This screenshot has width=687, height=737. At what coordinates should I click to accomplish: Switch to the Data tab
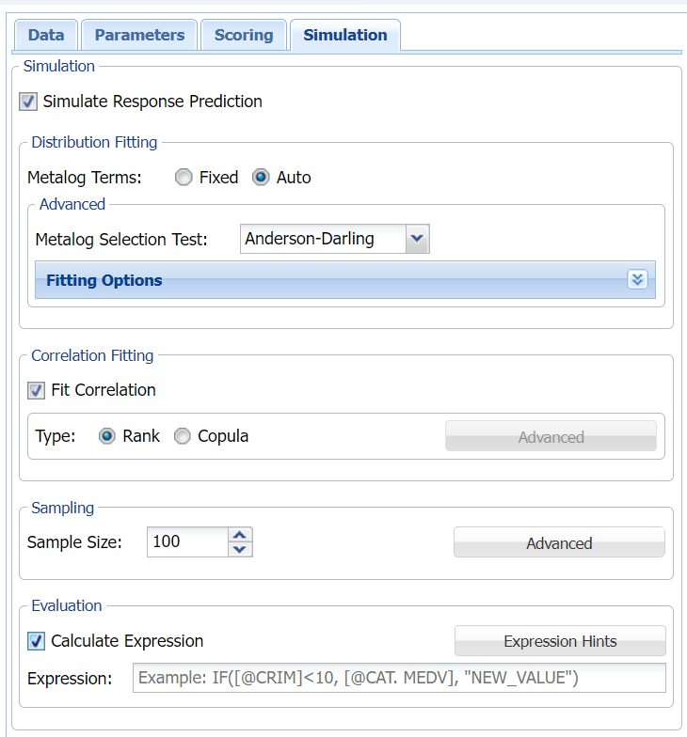[x=45, y=35]
